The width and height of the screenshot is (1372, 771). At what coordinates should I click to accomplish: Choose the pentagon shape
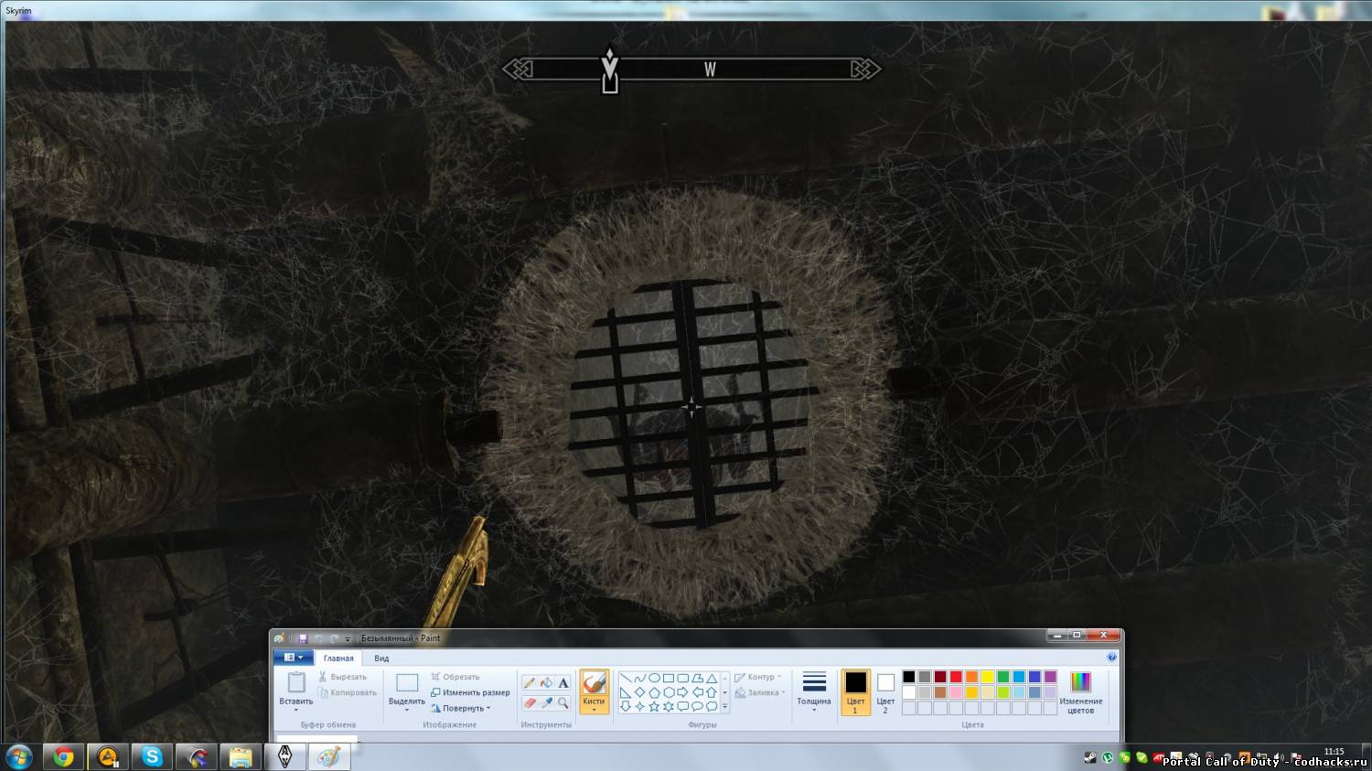[654, 692]
